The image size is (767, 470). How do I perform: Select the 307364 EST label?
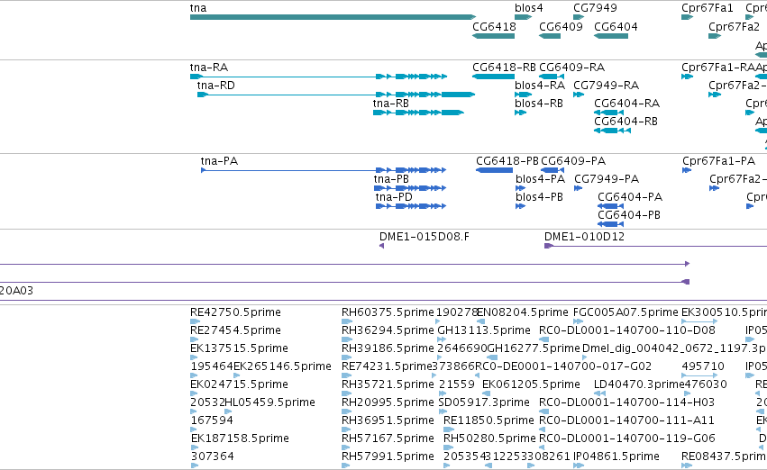point(213,456)
